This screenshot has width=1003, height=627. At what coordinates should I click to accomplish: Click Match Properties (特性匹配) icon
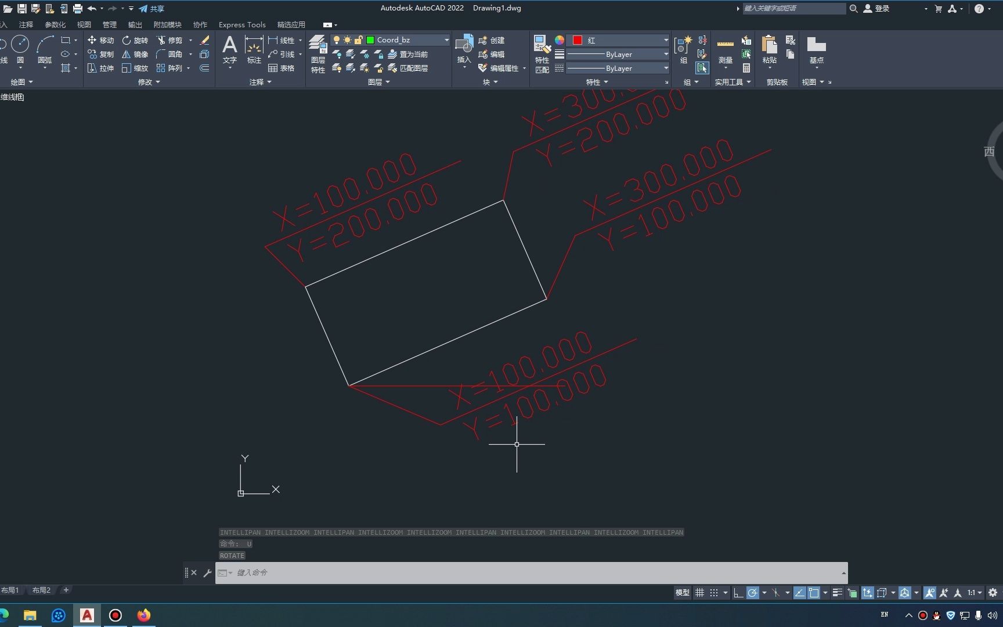(542, 53)
